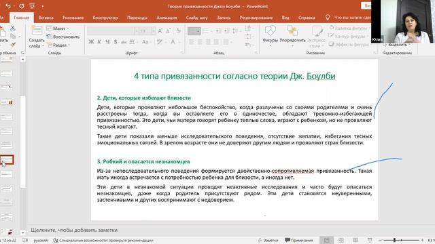The image size is (435, 244).
Task: Click the align text icon
Action: (x=247, y=36)
